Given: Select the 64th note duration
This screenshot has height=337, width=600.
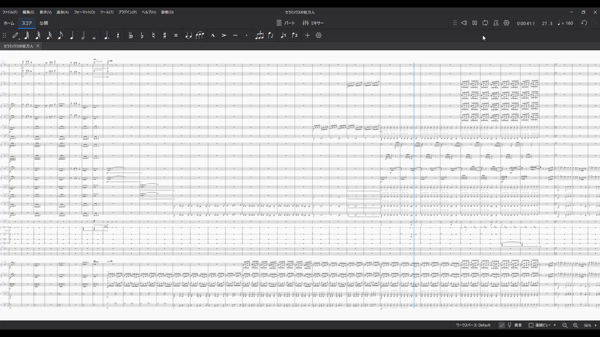Looking at the screenshot, I should pyautogui.click(x=27, y=36).
